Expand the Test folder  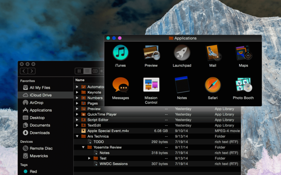tap(89, 158)
